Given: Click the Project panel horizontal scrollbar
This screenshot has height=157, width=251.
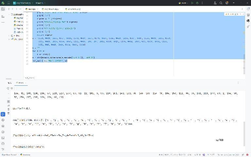Looking at the screenshot, I should (8, 79).
